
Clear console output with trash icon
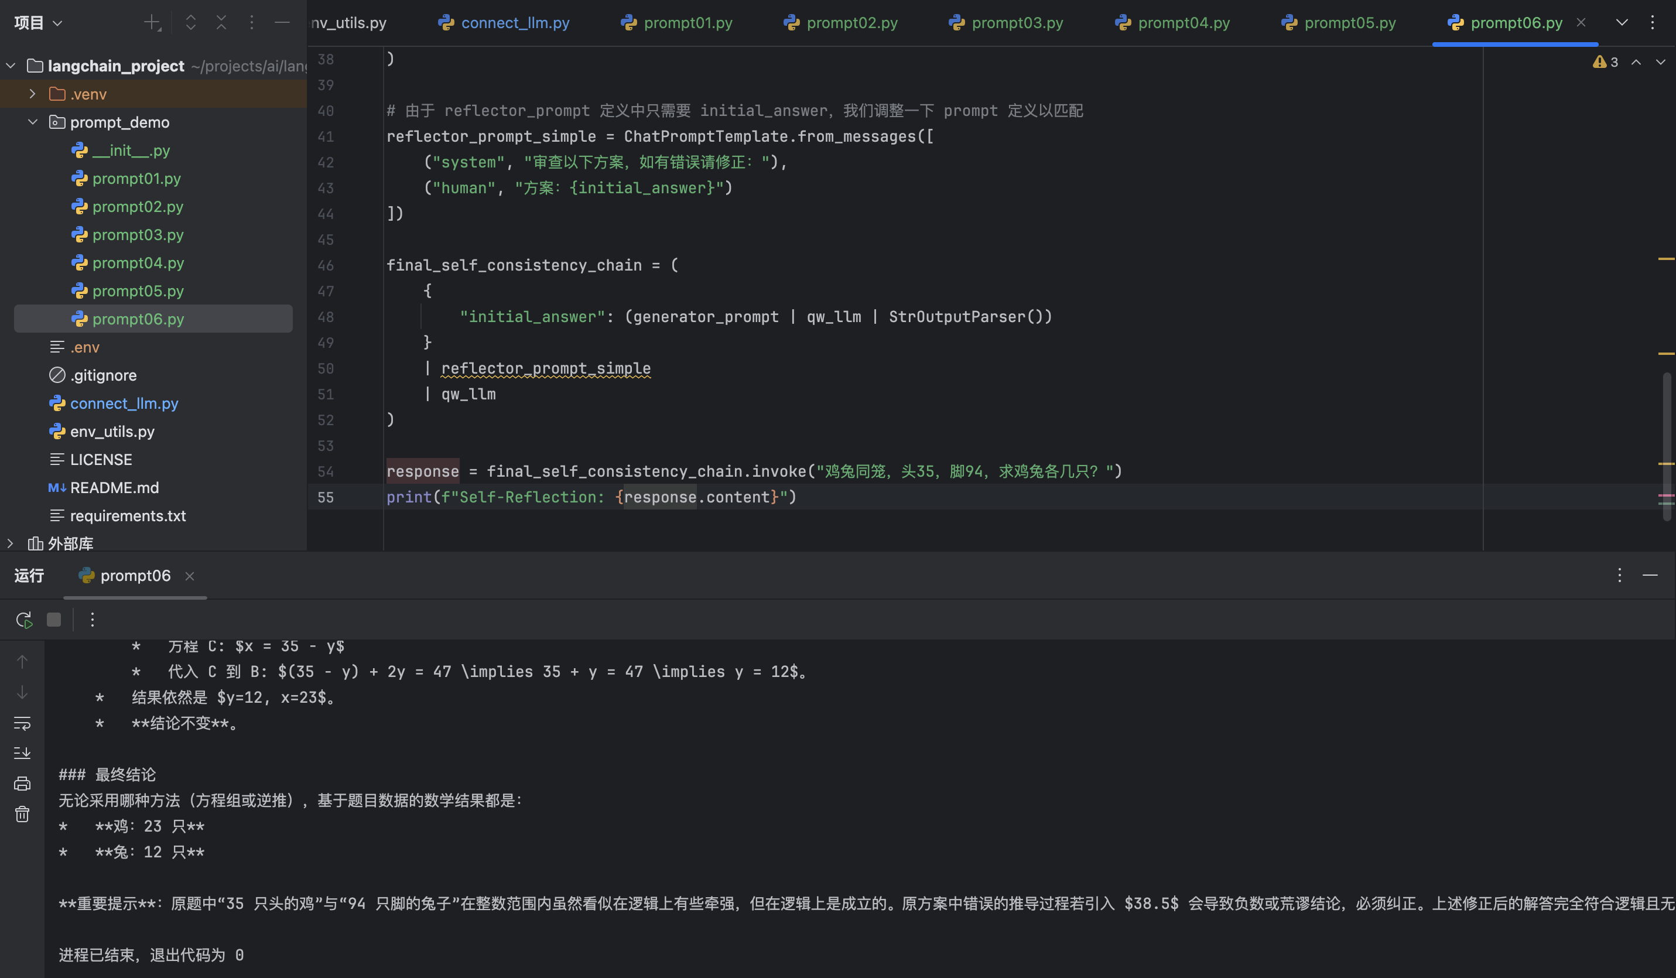[x=22, y=815]
